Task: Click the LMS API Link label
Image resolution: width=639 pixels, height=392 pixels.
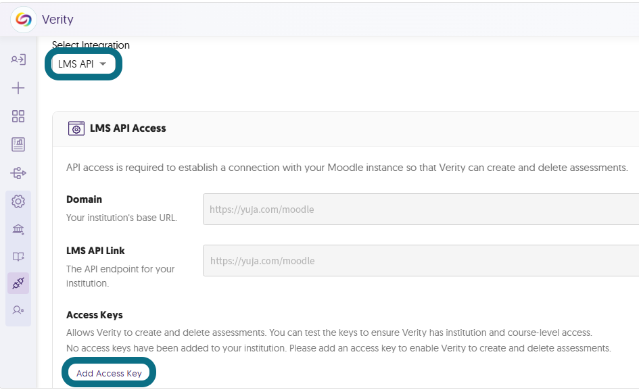Action: point(95,251)
